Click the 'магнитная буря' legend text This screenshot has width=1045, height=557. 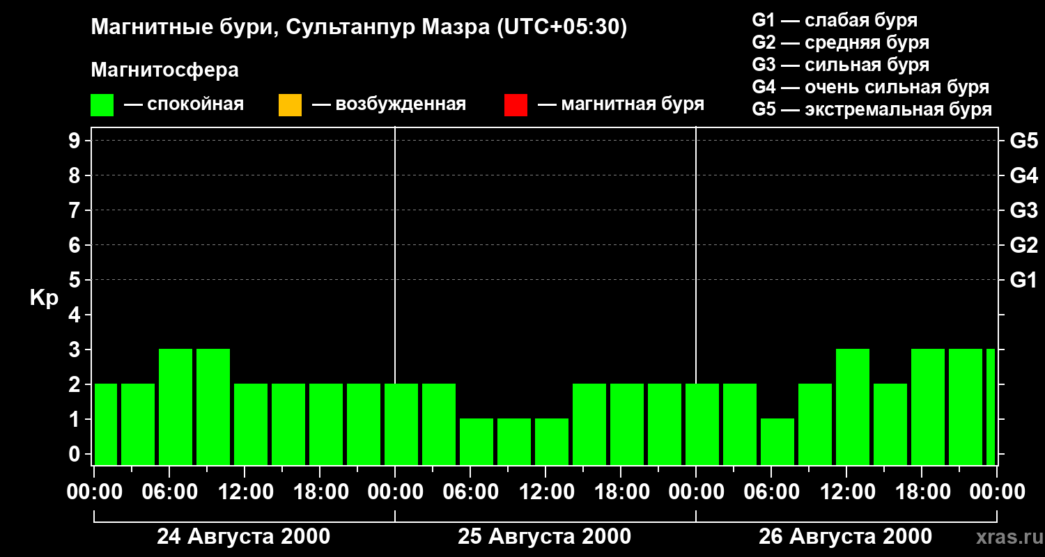pyautogui.click(x=633, y=104)
